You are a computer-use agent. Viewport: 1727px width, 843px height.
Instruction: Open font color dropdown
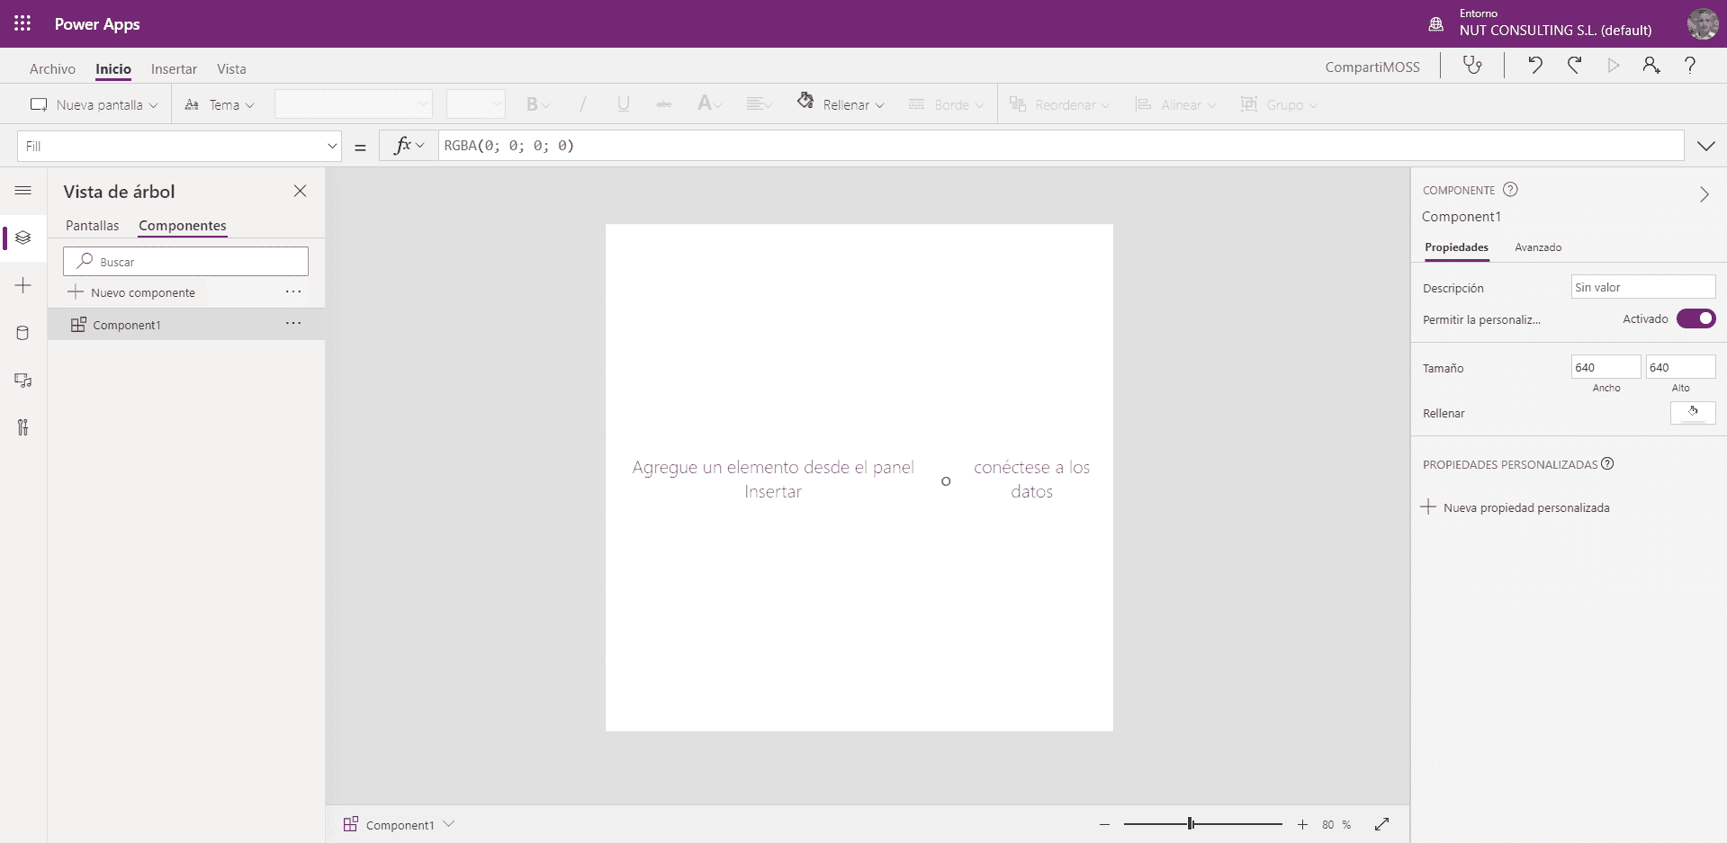[x=709, y=104]
